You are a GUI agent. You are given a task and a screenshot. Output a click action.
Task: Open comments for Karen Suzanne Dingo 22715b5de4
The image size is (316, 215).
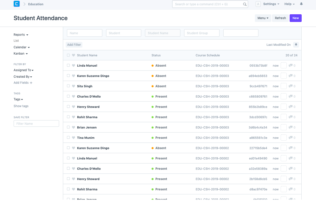(292, 148)
